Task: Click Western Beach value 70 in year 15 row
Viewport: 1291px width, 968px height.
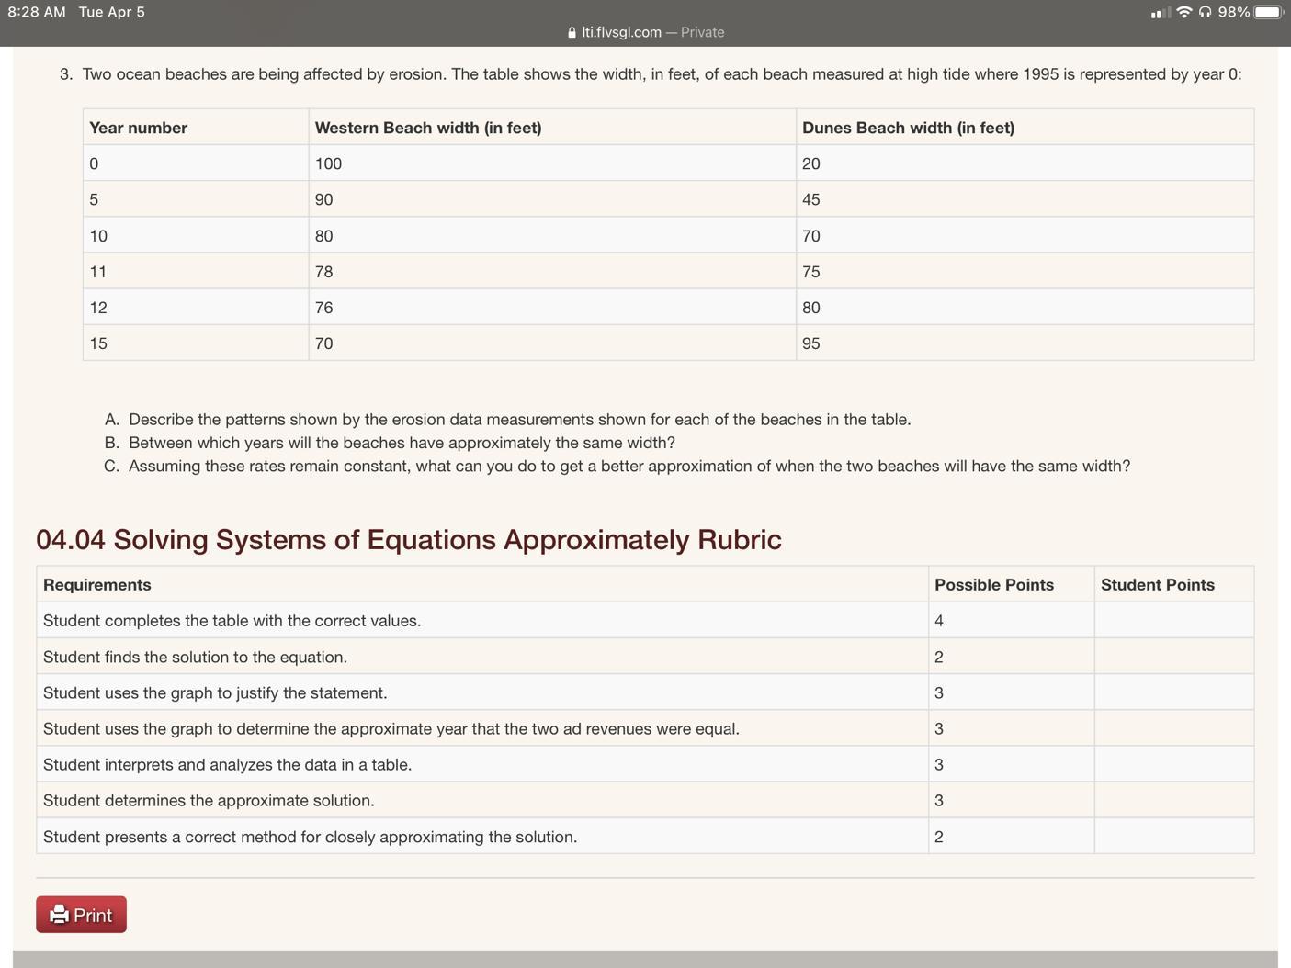Action: click(323, 343)
